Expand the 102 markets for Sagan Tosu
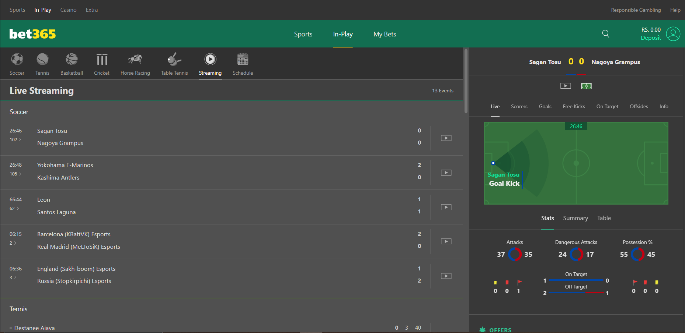The height and width of the screenshot is (333, 685). click(x=15, y=140)
